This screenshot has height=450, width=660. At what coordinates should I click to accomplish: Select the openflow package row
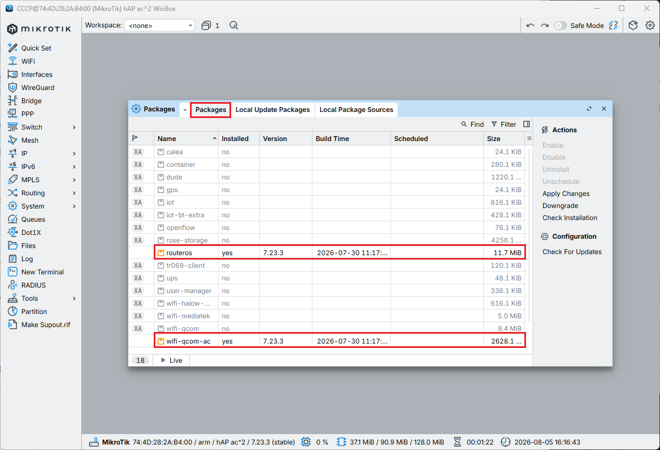327,228
